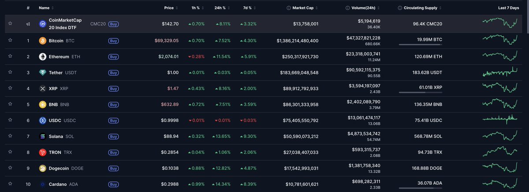
Task: Sort table by Name column
Action: coord(46,8)
